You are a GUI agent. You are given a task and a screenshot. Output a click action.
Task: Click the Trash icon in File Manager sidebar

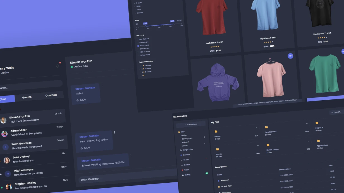[182, 170]
